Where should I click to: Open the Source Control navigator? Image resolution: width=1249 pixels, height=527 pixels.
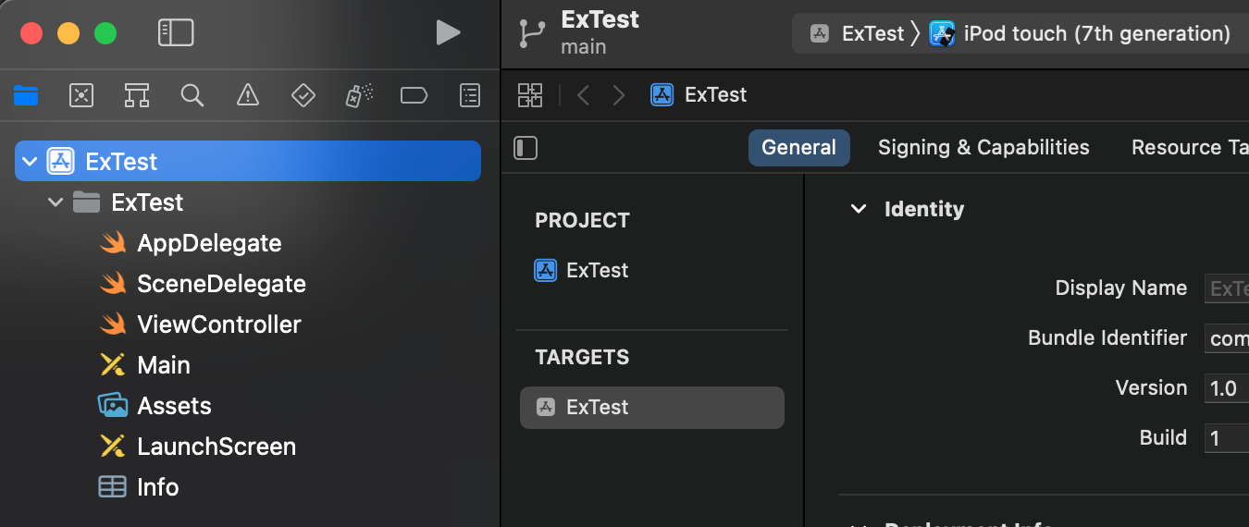pyautogui.click(x=81, y=95)
